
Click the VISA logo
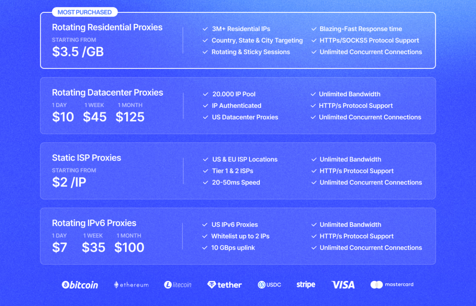point(343,285)
